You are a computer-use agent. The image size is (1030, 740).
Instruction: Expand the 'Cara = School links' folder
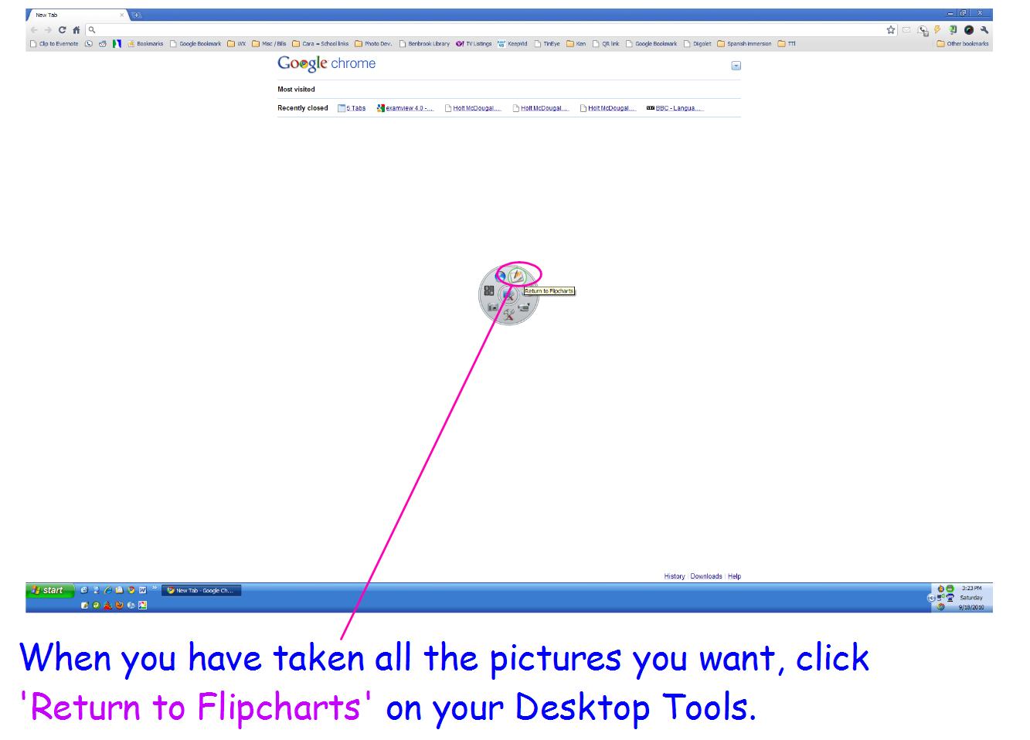pos(325,44)
